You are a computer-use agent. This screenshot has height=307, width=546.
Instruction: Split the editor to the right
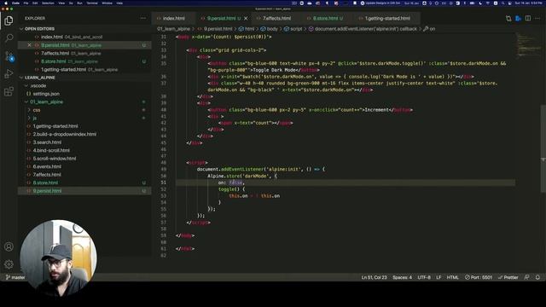click(x=528, y=18)
